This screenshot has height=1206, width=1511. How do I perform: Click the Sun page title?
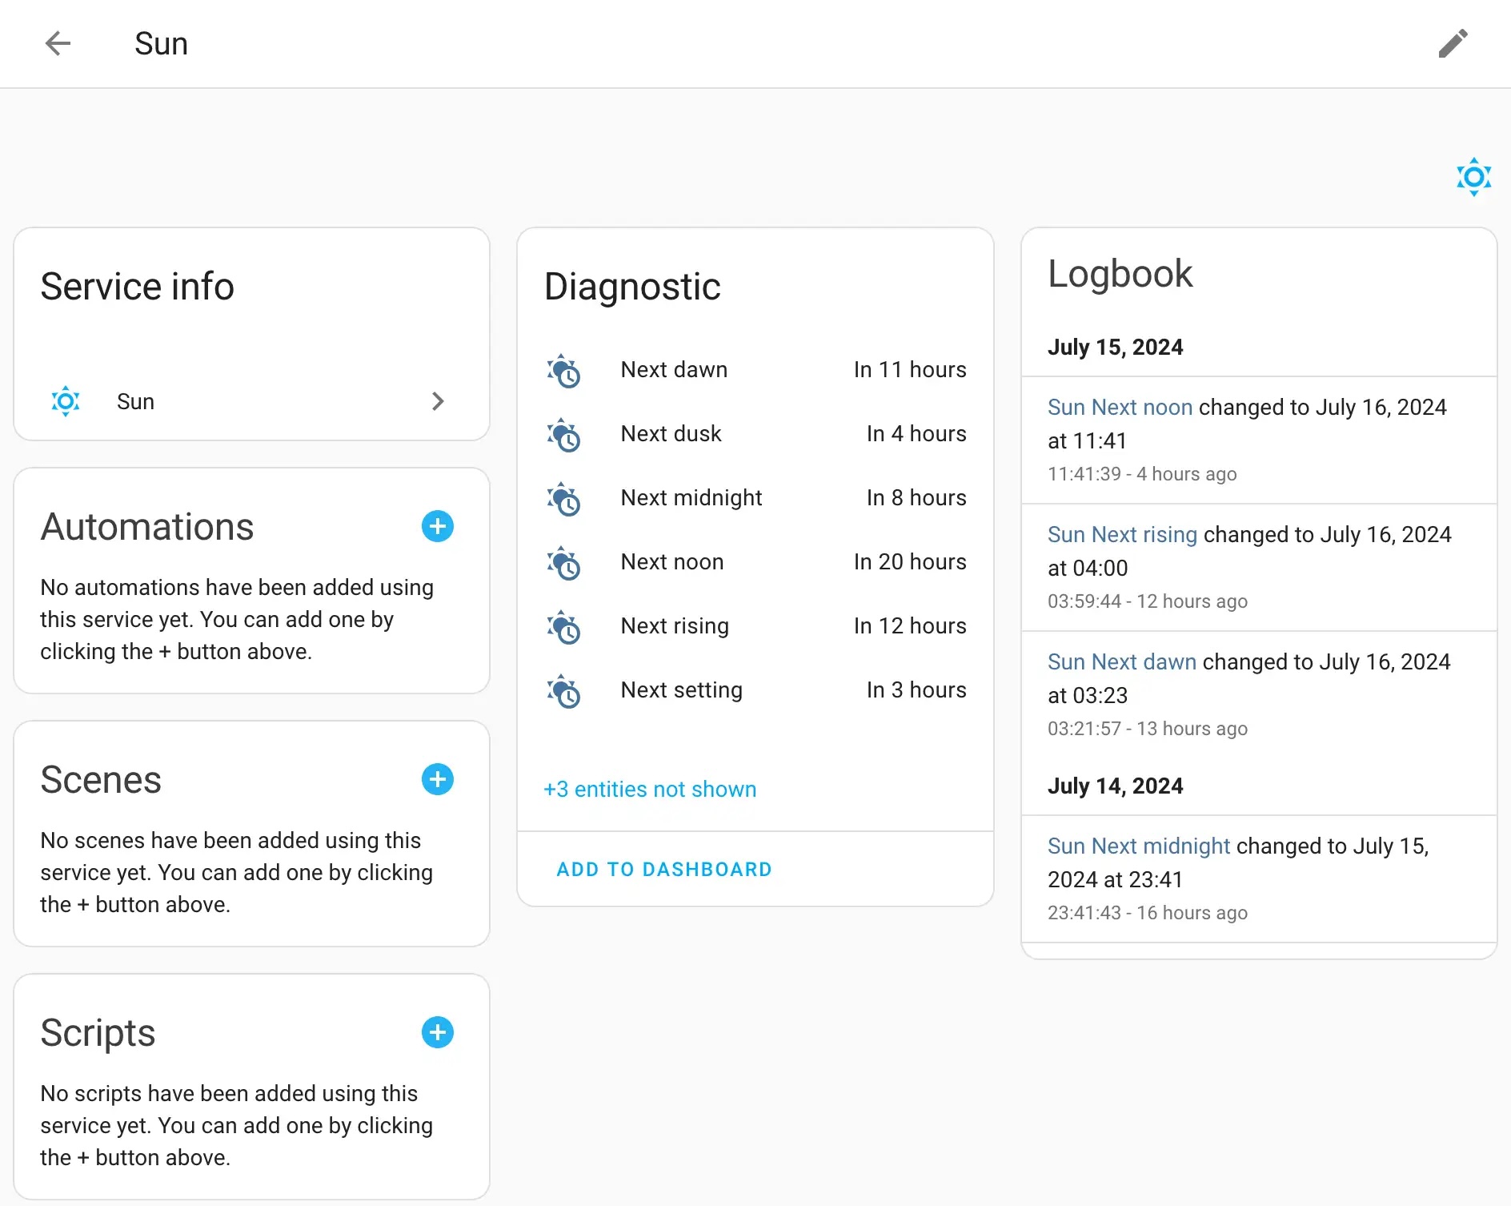point(161,43)
